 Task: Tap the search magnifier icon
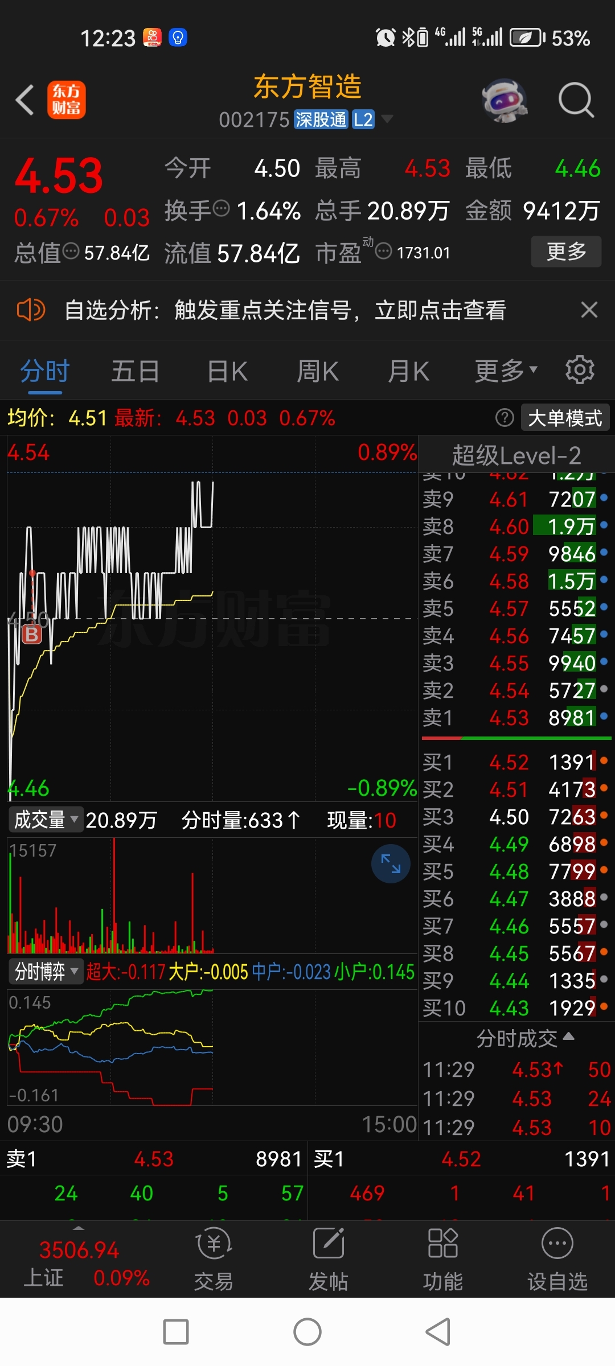(576, 100)
